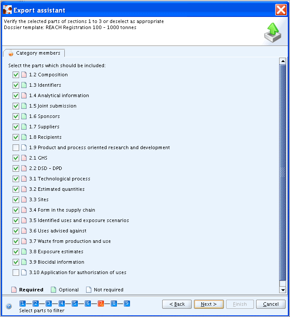Screen dimensions: 290x317
Task: Cancel the export assistant
Action: [x=271, y=304]
